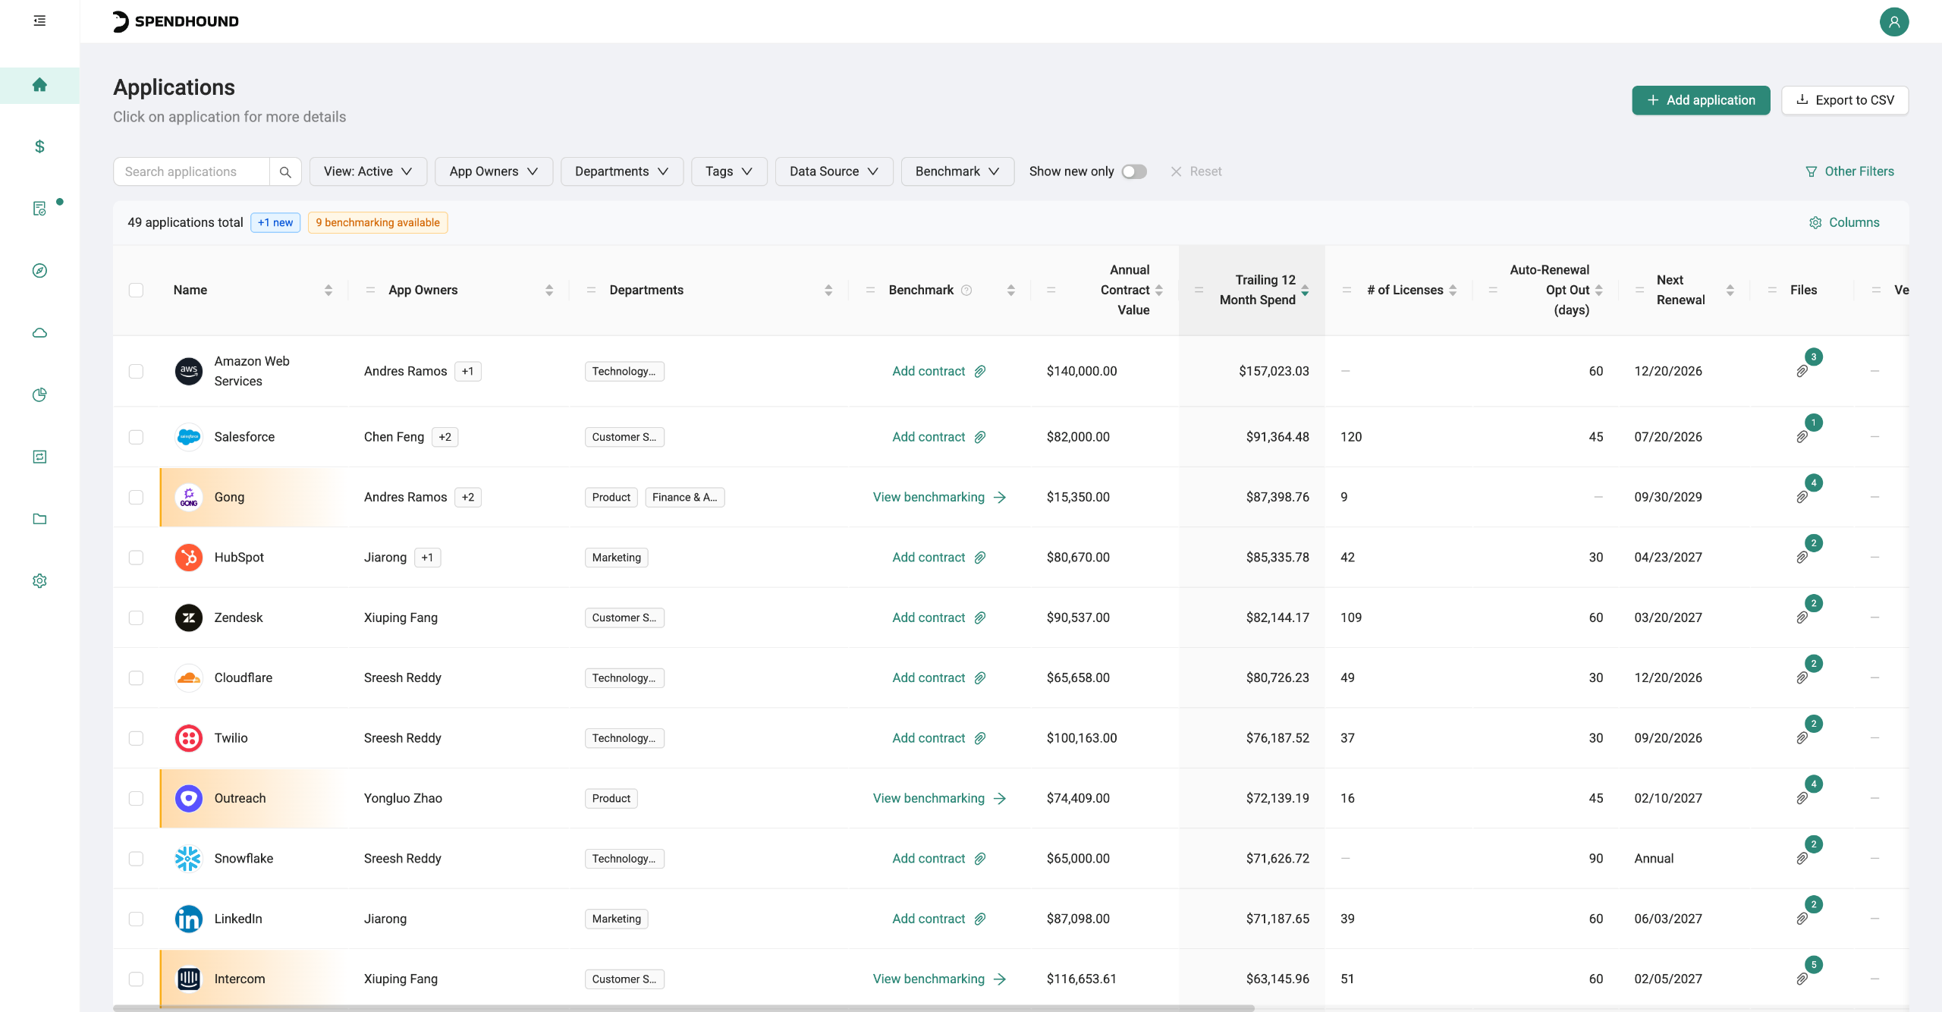Open the View: Active dropdown
The image size is (1942, 1012).
click(x=368, y=172)
